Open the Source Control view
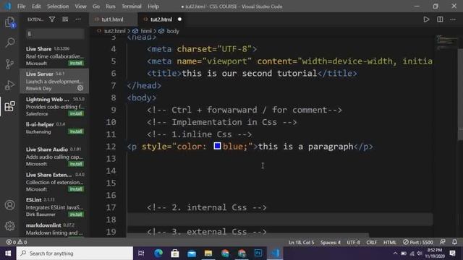 click(x=9, y=64)
